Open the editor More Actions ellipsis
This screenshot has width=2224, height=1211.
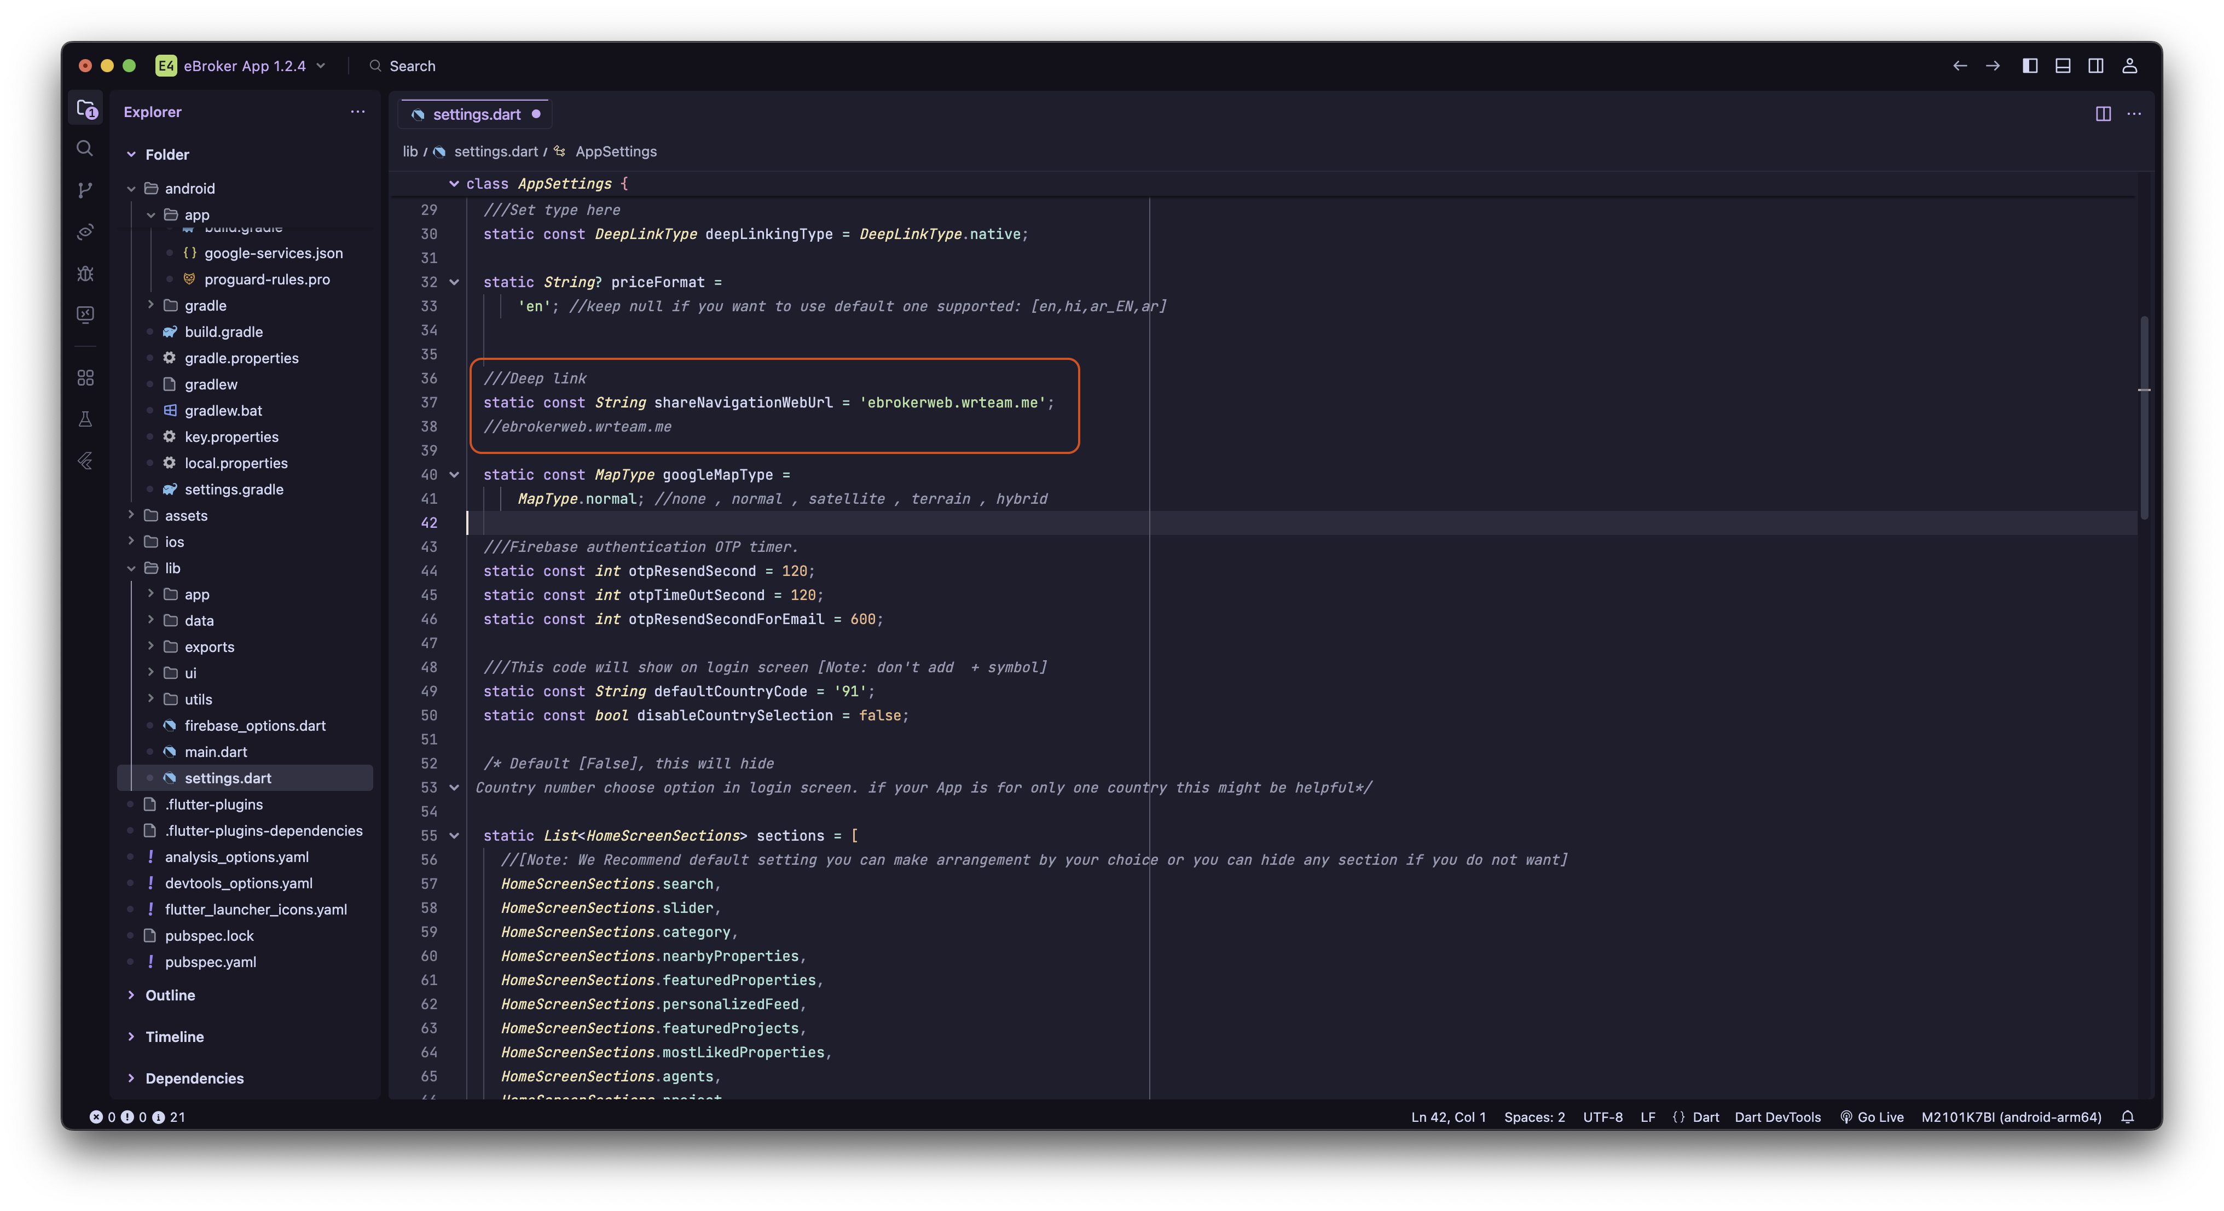[x=2134, y=114]
